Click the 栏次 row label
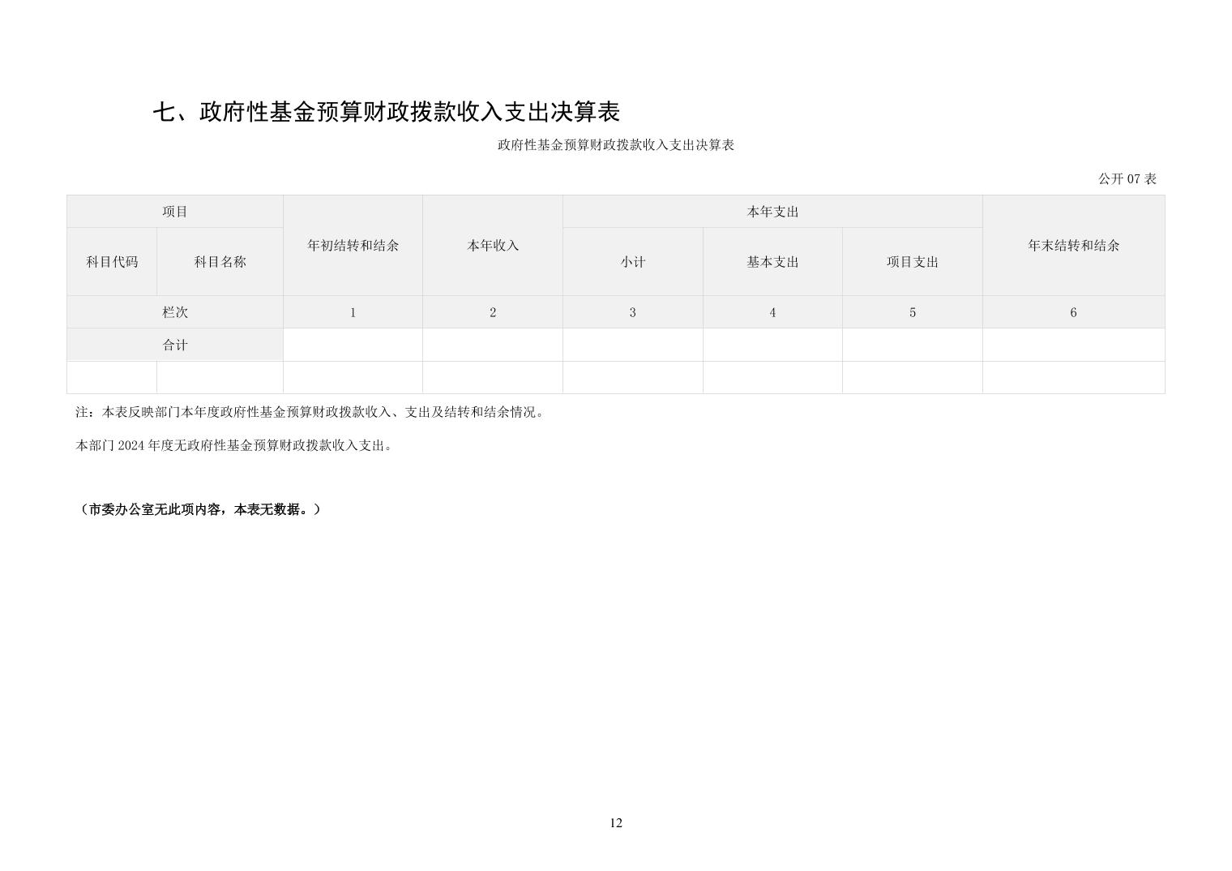 (174, 312)
